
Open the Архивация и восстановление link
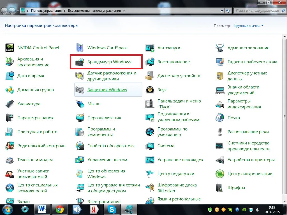point(33,62)
